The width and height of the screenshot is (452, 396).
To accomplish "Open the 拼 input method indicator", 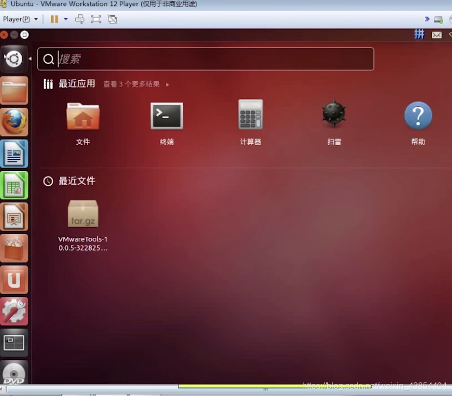I will point(420,35).
